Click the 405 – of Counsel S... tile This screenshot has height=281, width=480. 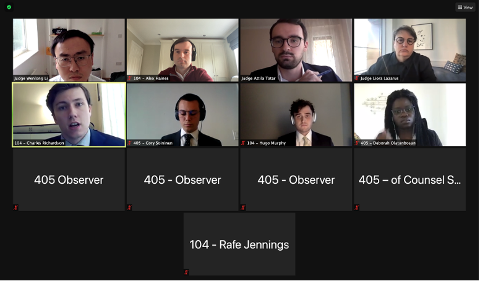(410, 179)
